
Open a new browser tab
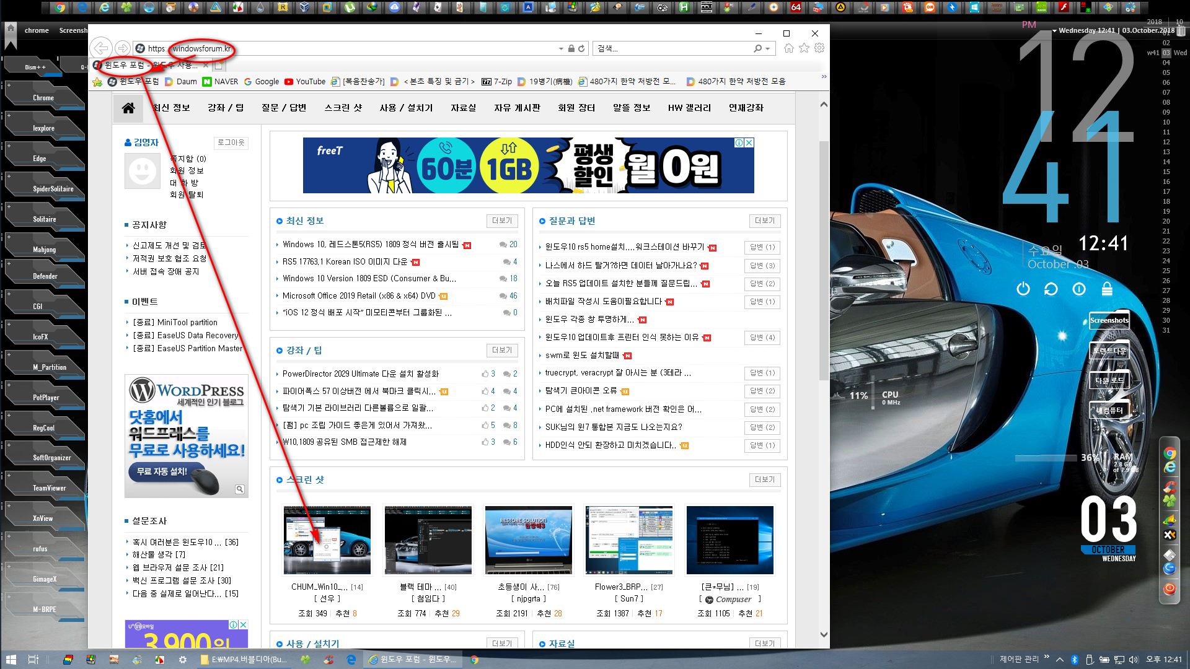coord(218,65)
